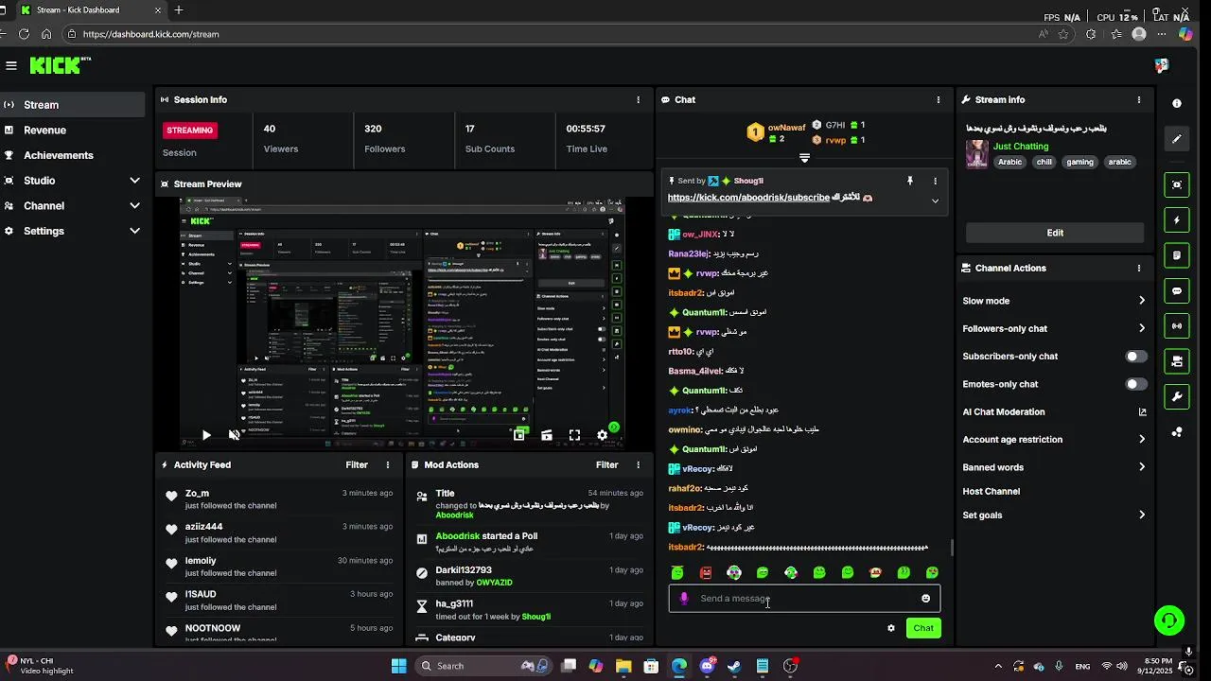
Task: Click the hamburger menu next to KICK logo
Action: tap(11, 65)
